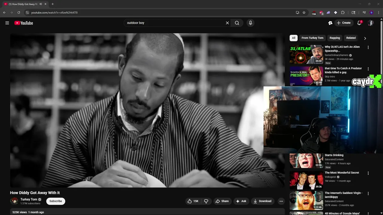Reload the page in browser toolbar
This screenshot has height=215, width=383.
pos(19,13)
